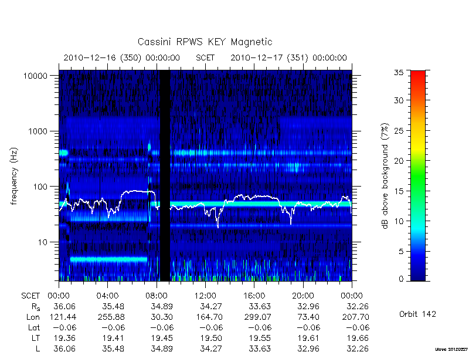Click the "Orbit 142" label

[x=417, y=314]
